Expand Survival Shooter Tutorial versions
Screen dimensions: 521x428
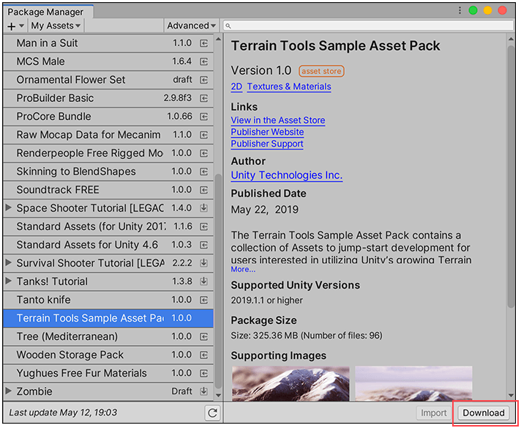click(x=9, y=262)
